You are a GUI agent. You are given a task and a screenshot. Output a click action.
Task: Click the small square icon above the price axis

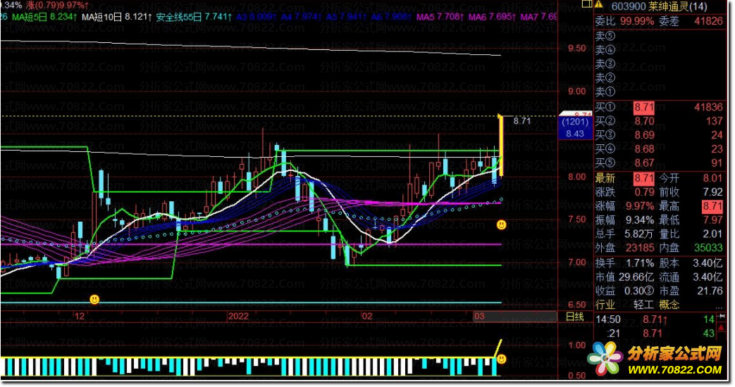[586, 4]
